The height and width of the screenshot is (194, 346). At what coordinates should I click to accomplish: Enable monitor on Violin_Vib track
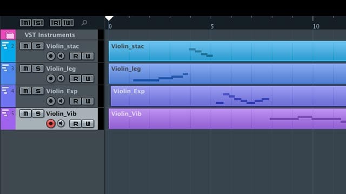point(61,123)
